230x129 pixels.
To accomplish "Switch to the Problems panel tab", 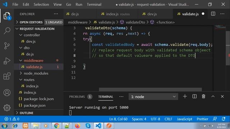I will point(80,97).
